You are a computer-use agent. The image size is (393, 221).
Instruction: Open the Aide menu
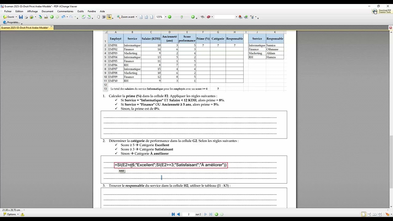pos(102,11)
